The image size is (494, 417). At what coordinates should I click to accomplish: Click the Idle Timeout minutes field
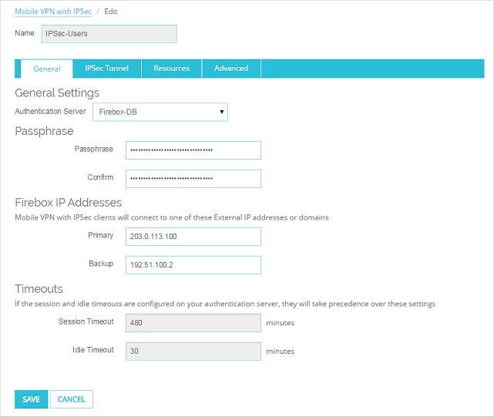(x=193, y=351)
